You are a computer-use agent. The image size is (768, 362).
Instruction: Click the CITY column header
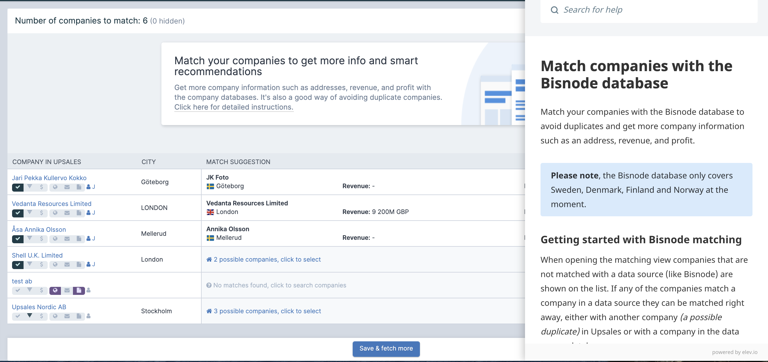(148, 162)
